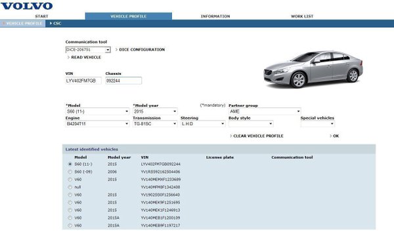Switch to the INFORMATION tab
Screen dimensions: 394x236
[215, 16]
